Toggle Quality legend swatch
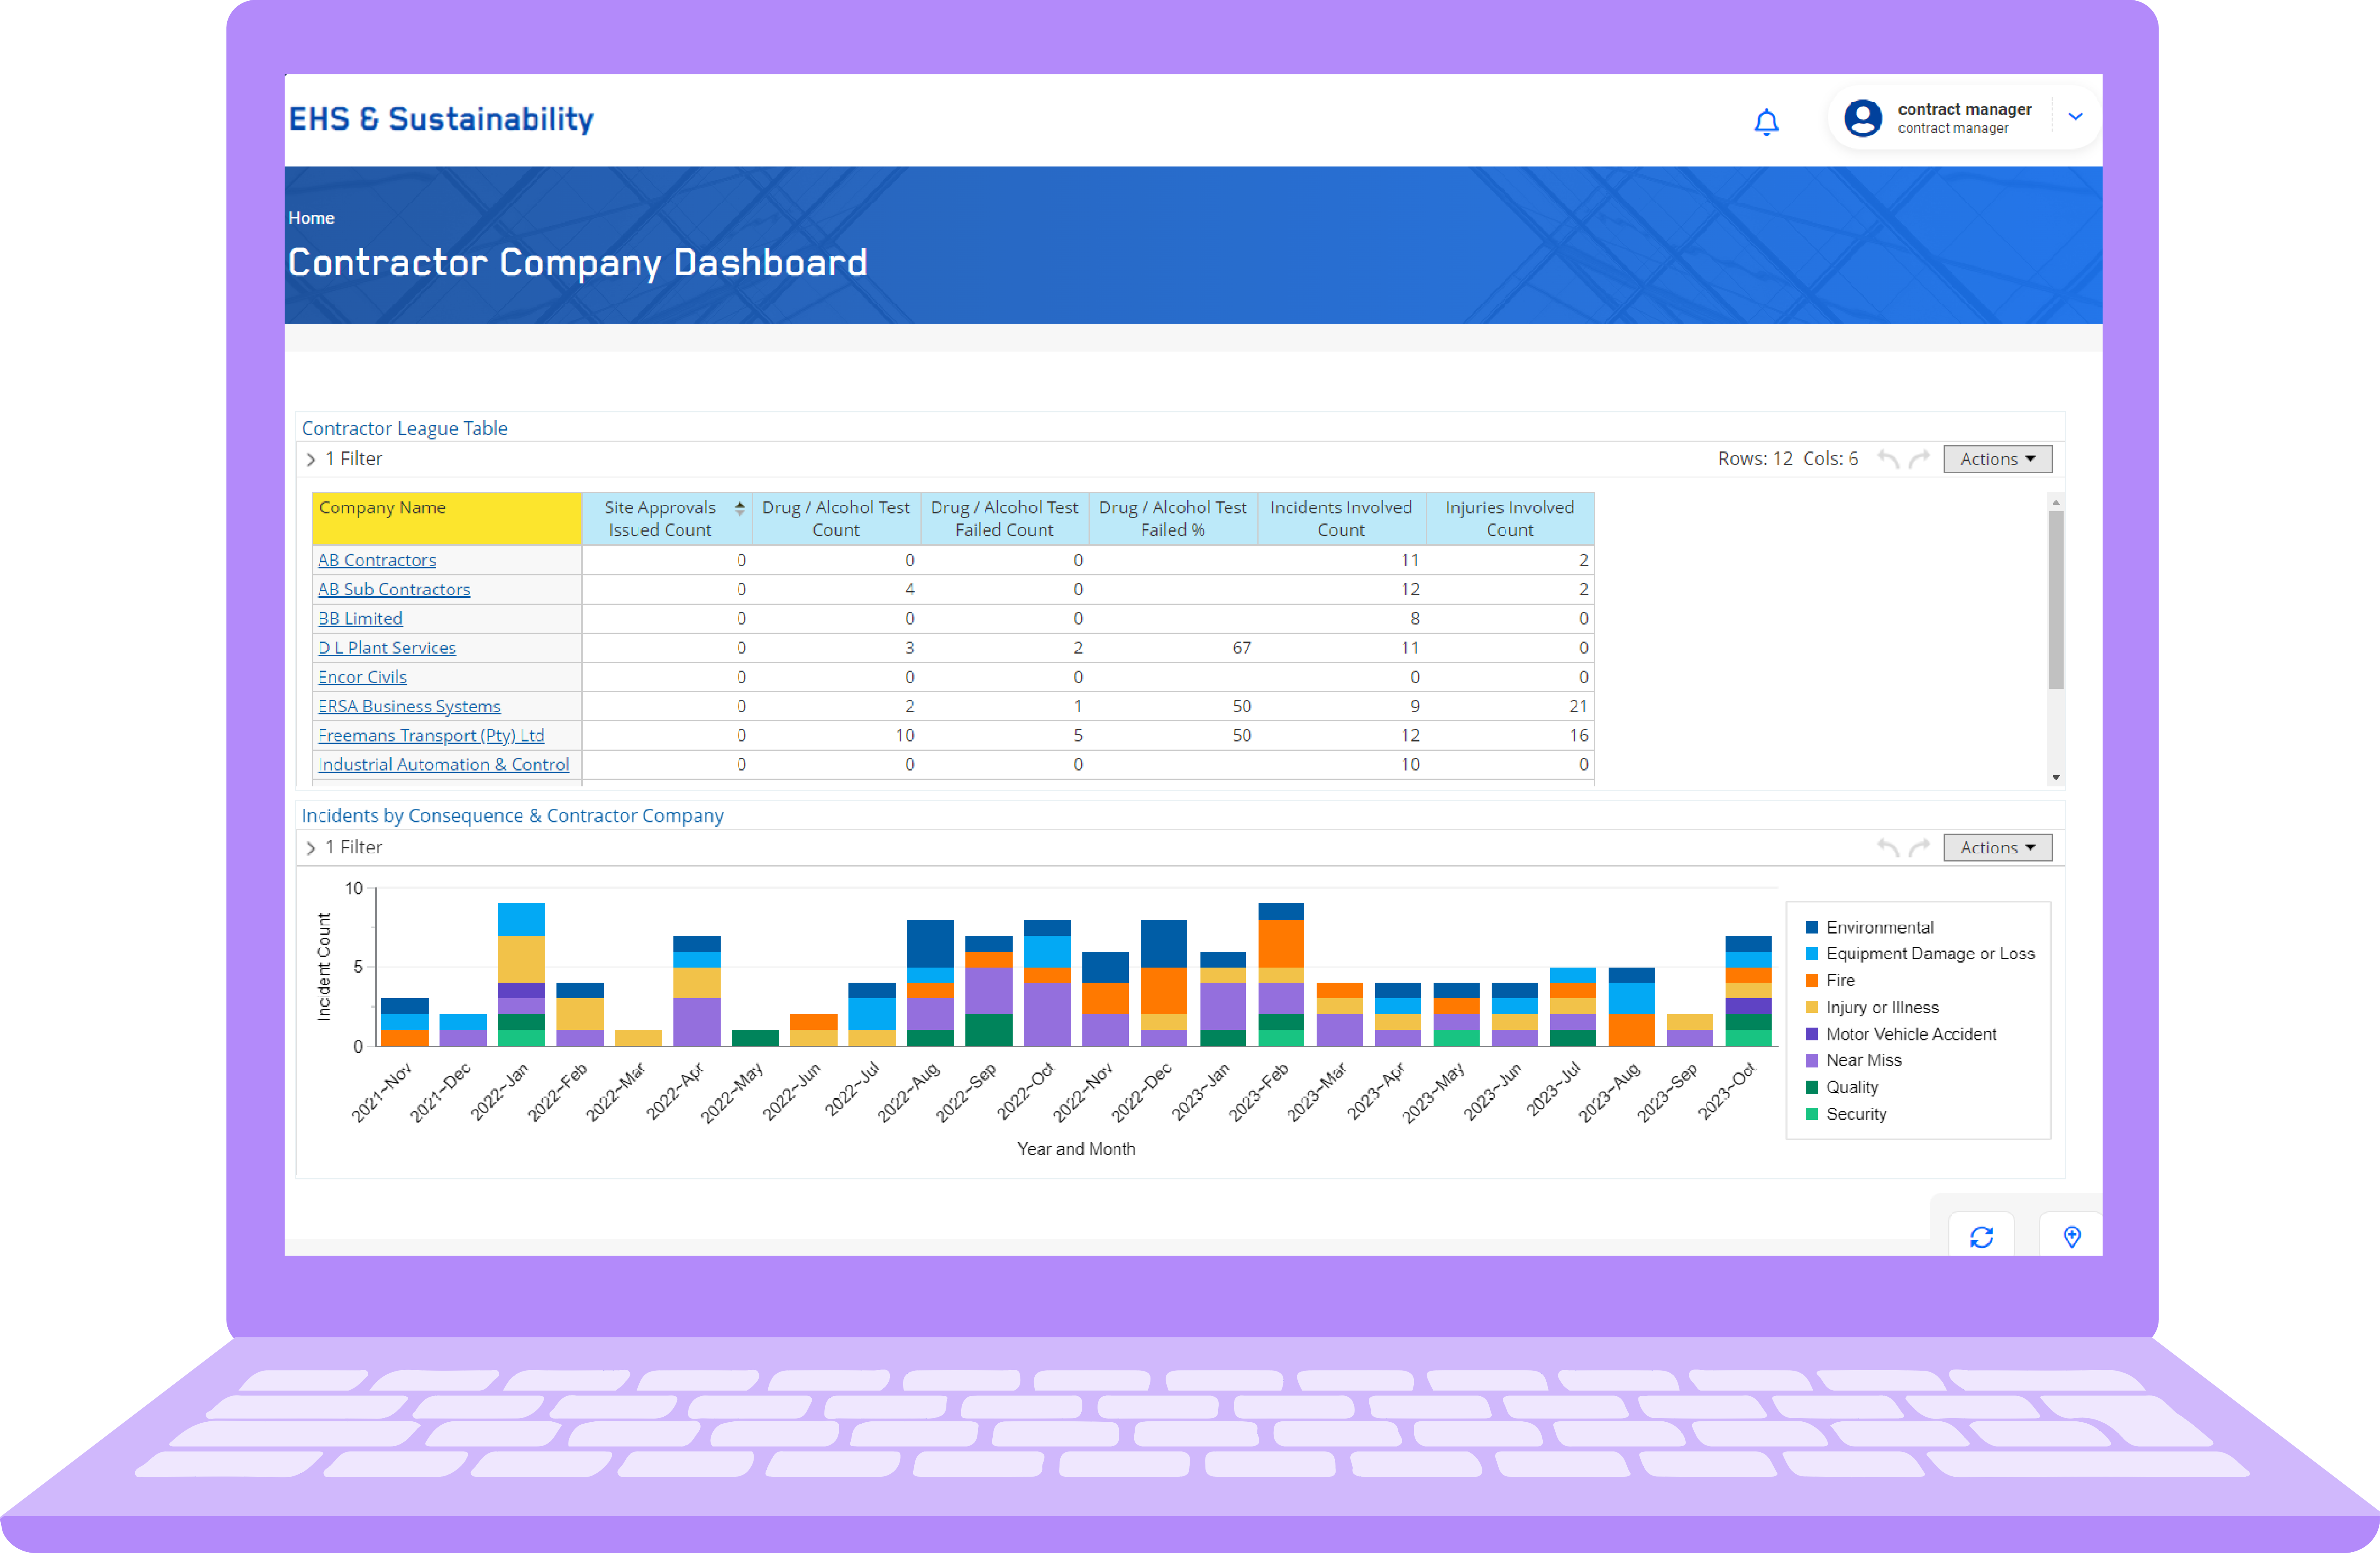 (x=1811, y=1087)
